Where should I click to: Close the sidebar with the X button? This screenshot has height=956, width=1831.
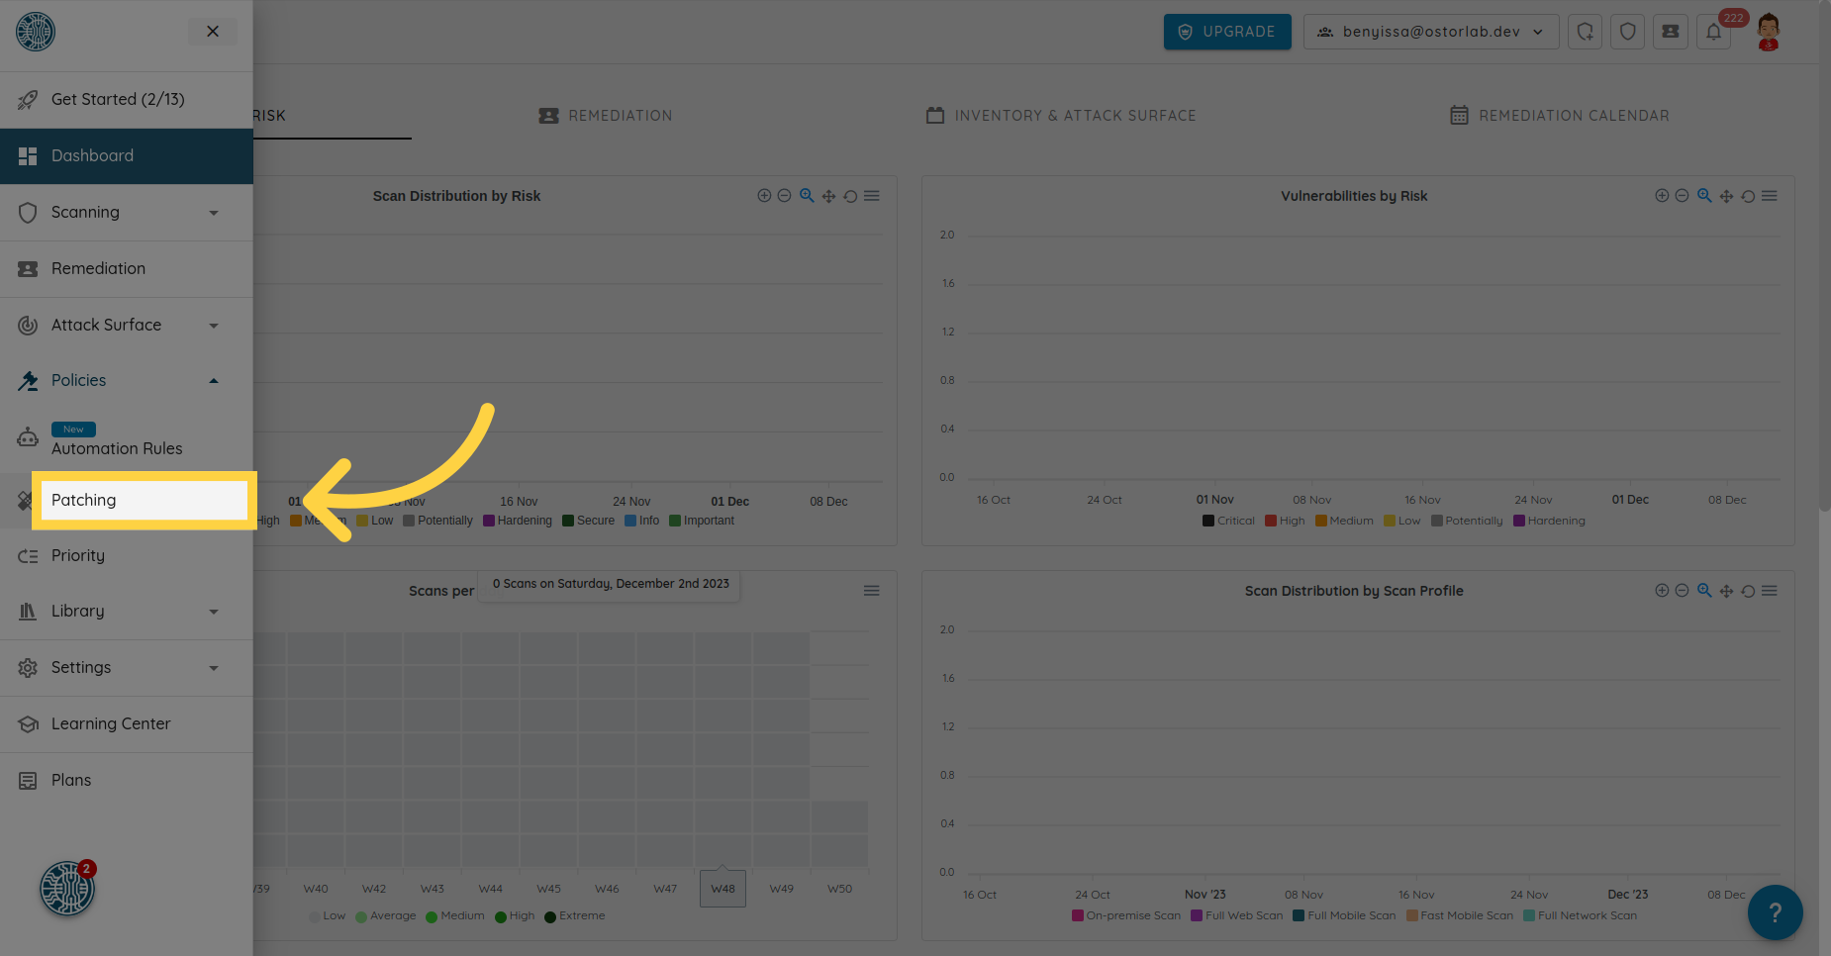click(212, 32)
